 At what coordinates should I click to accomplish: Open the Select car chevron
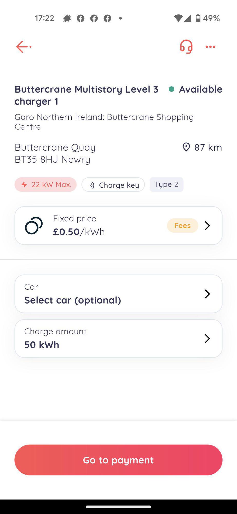207,294
